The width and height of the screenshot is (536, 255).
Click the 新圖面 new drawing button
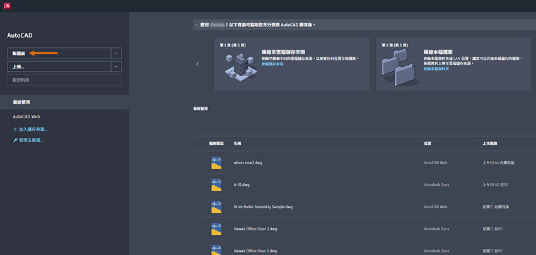[59, 54]
